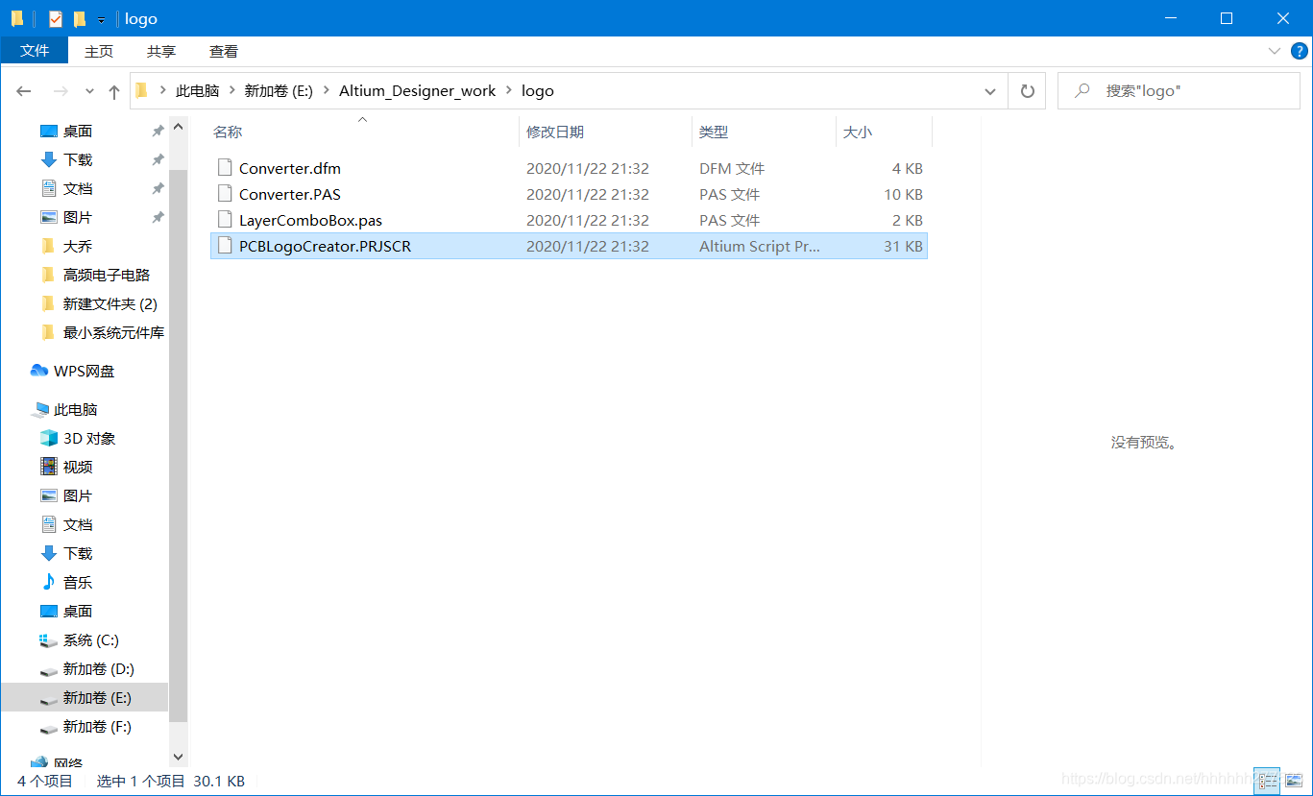Image resolution: width=1313 pixels, height=796 pixels.
Task: Unpin 桌面 via its pin icon
Action: click(x=158, y=131)
